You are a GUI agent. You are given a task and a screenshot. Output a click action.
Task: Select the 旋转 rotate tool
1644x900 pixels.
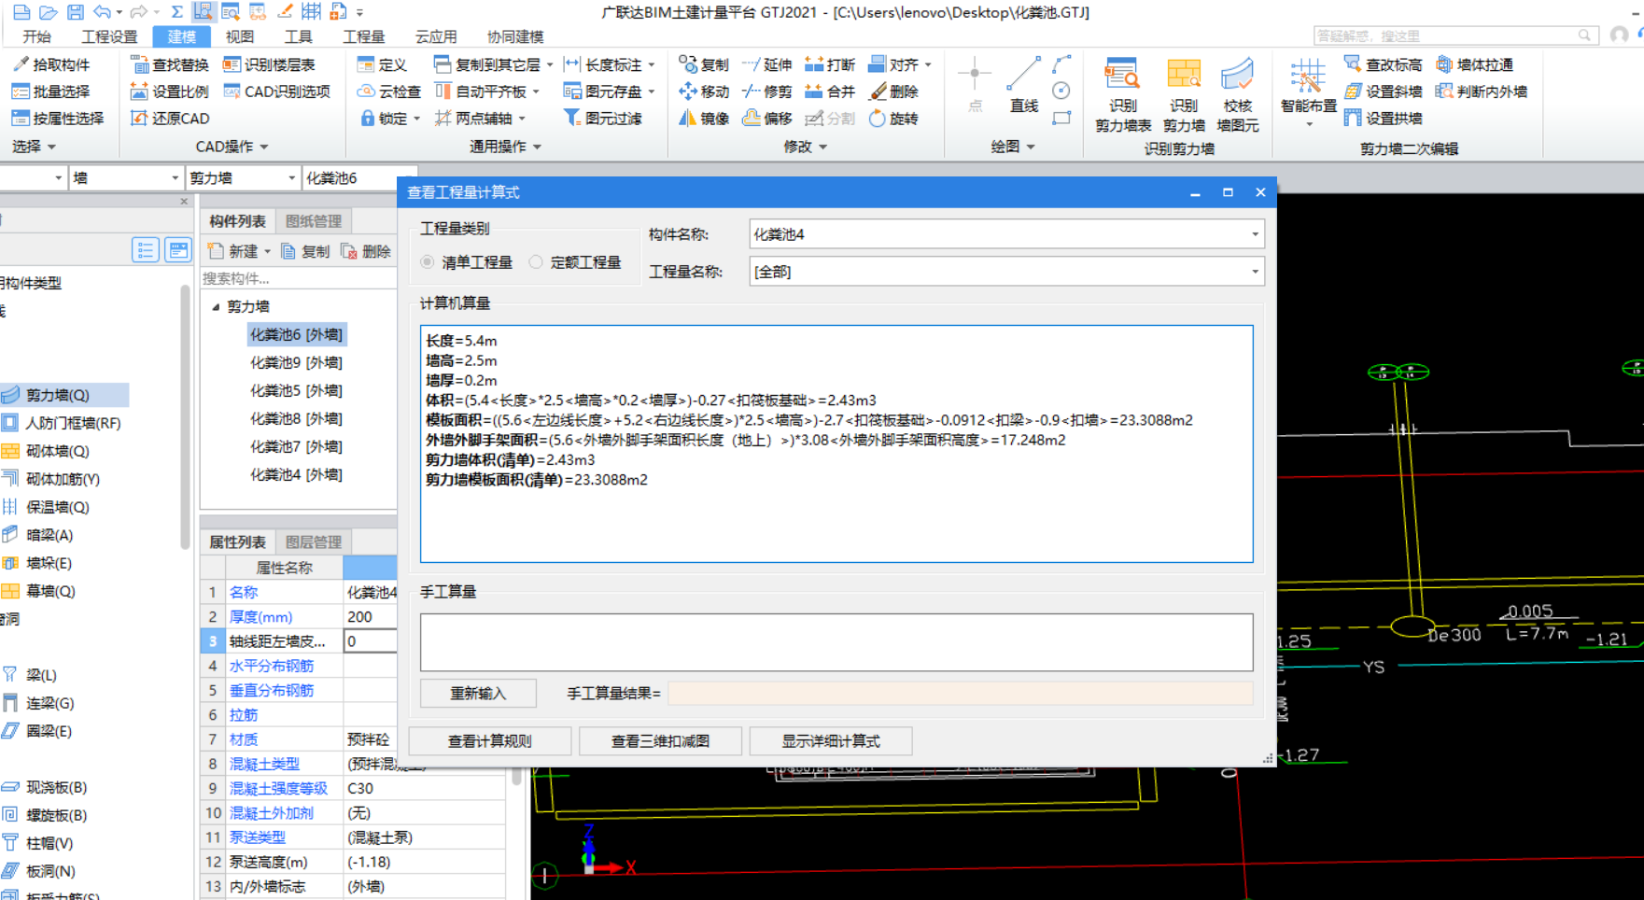point(894,119)
